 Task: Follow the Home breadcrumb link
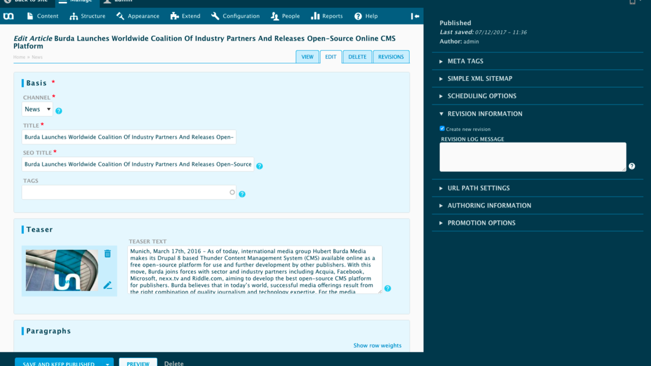(19, 57)
